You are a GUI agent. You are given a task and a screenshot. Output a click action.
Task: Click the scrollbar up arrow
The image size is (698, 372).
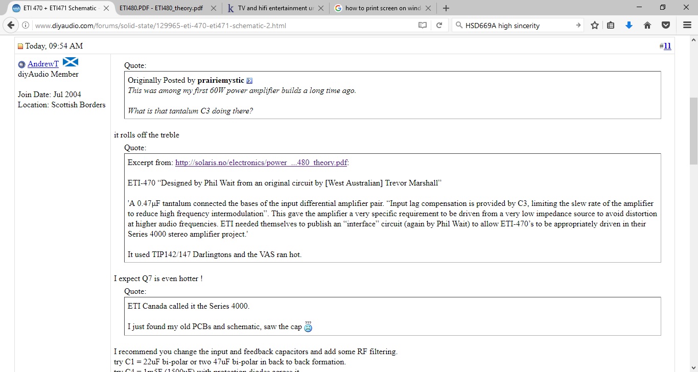tap(693, 40)
